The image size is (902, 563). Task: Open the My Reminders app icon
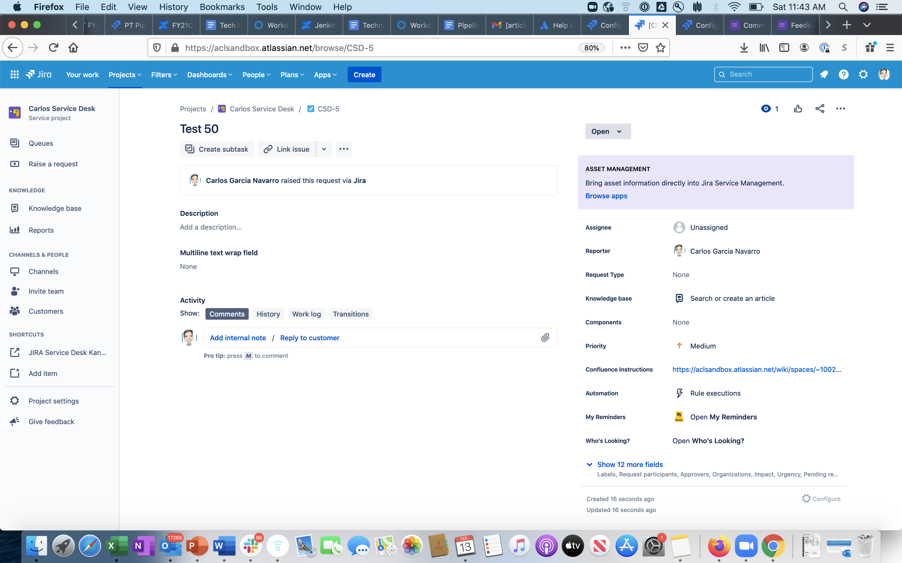[679, 417]
